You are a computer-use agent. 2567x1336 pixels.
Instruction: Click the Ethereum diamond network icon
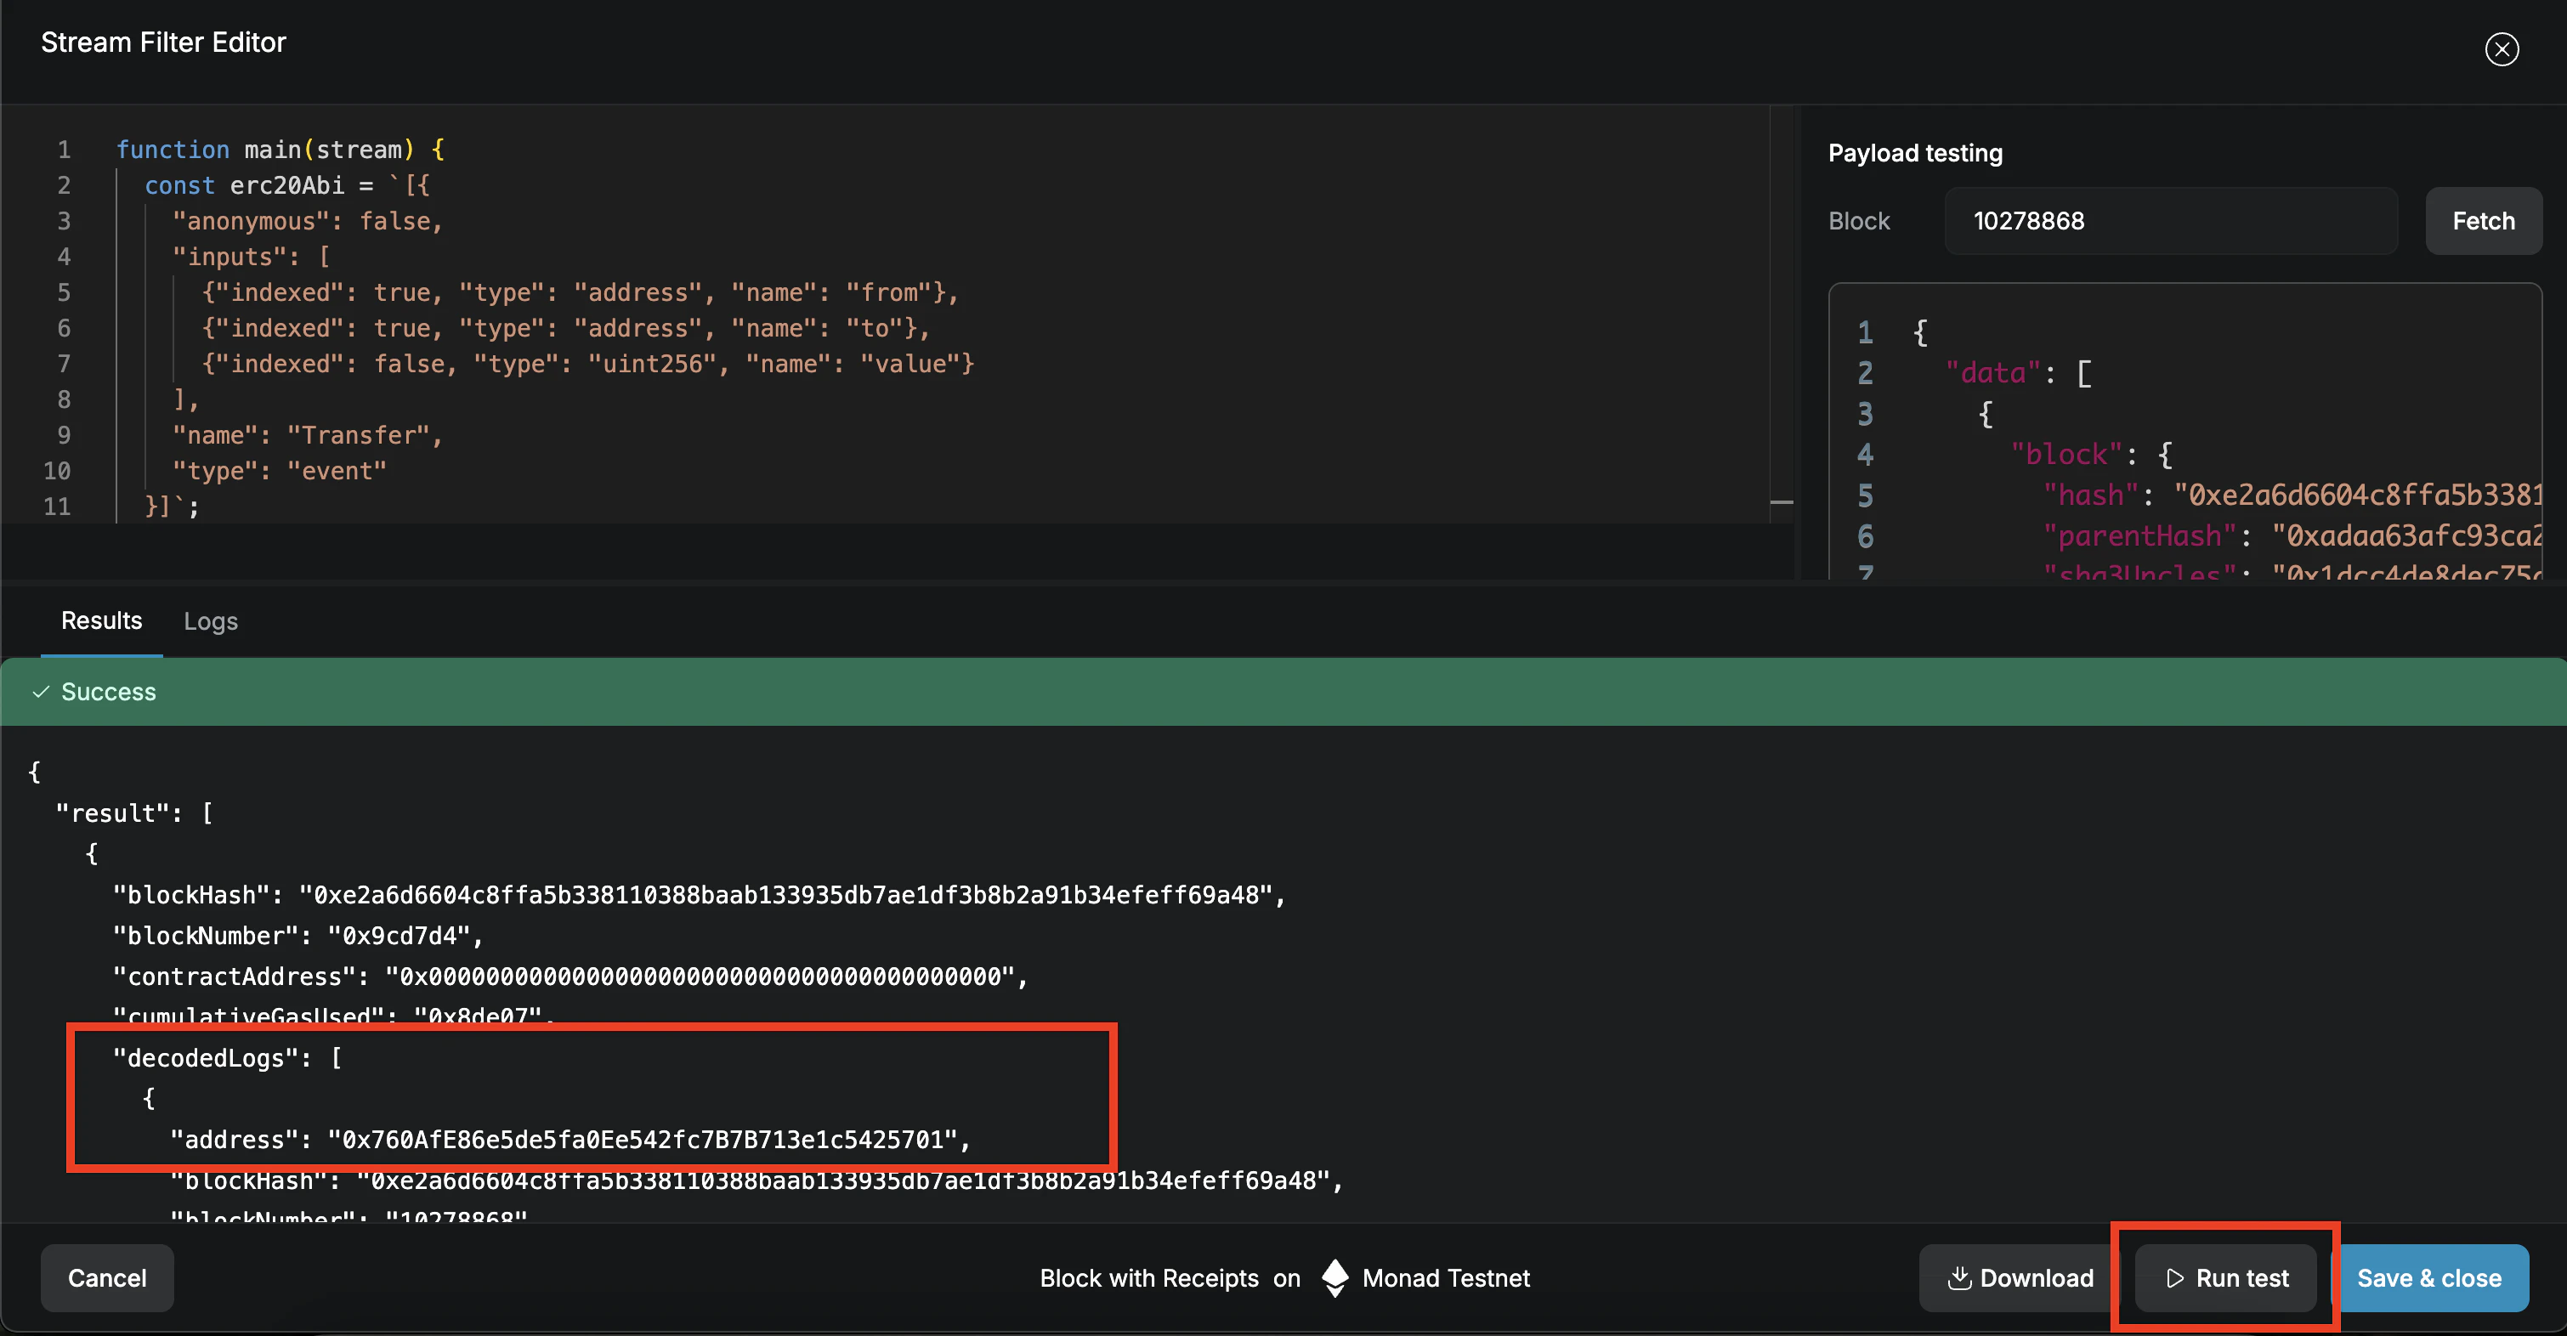[1334, 1278]
